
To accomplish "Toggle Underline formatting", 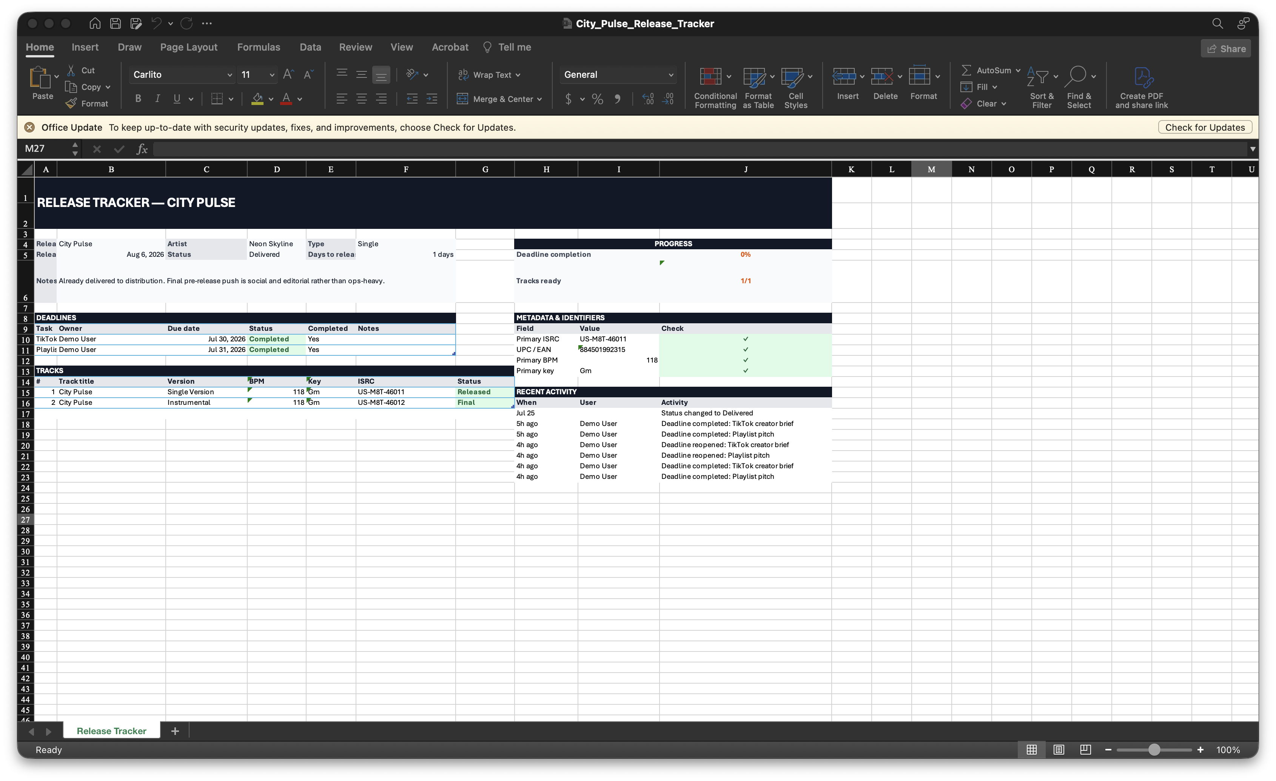I will [177, 99].
